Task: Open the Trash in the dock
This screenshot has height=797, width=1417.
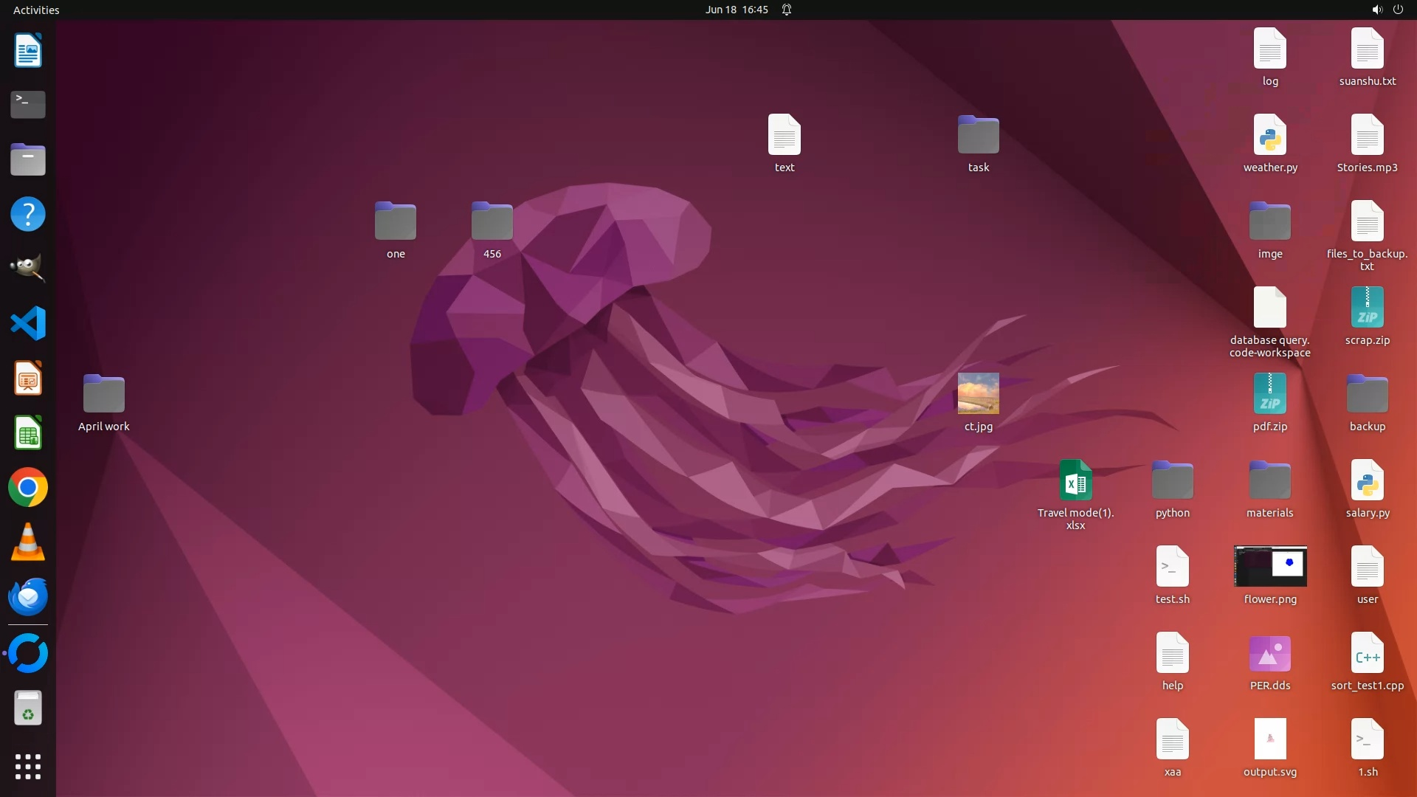Action: tap(28, 708)
